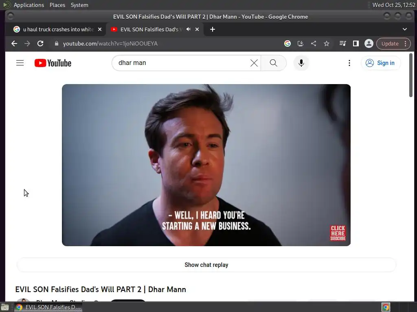Click the lock icon in the address bar
The height and width of the screenshot is (312, 417).
56,43
